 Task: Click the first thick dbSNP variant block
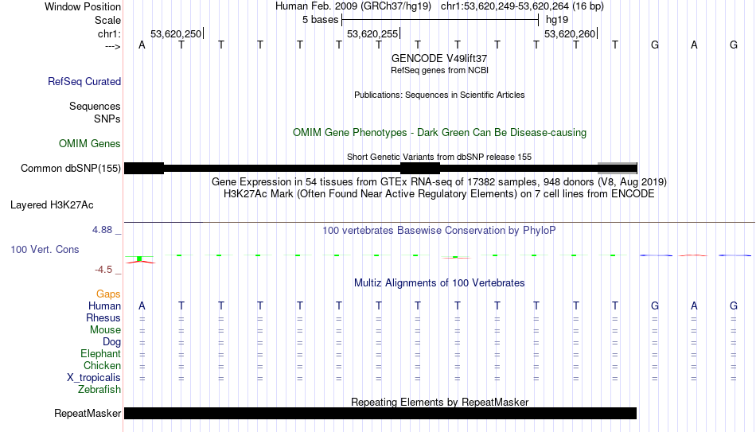144,169
